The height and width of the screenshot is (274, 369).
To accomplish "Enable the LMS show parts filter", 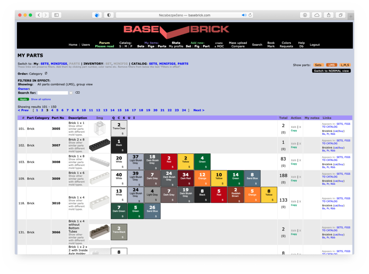I will 331,65.
